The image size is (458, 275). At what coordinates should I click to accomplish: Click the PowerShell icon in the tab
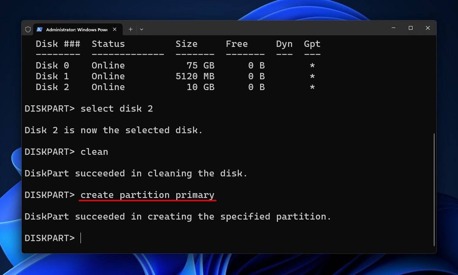coord(40,29)
